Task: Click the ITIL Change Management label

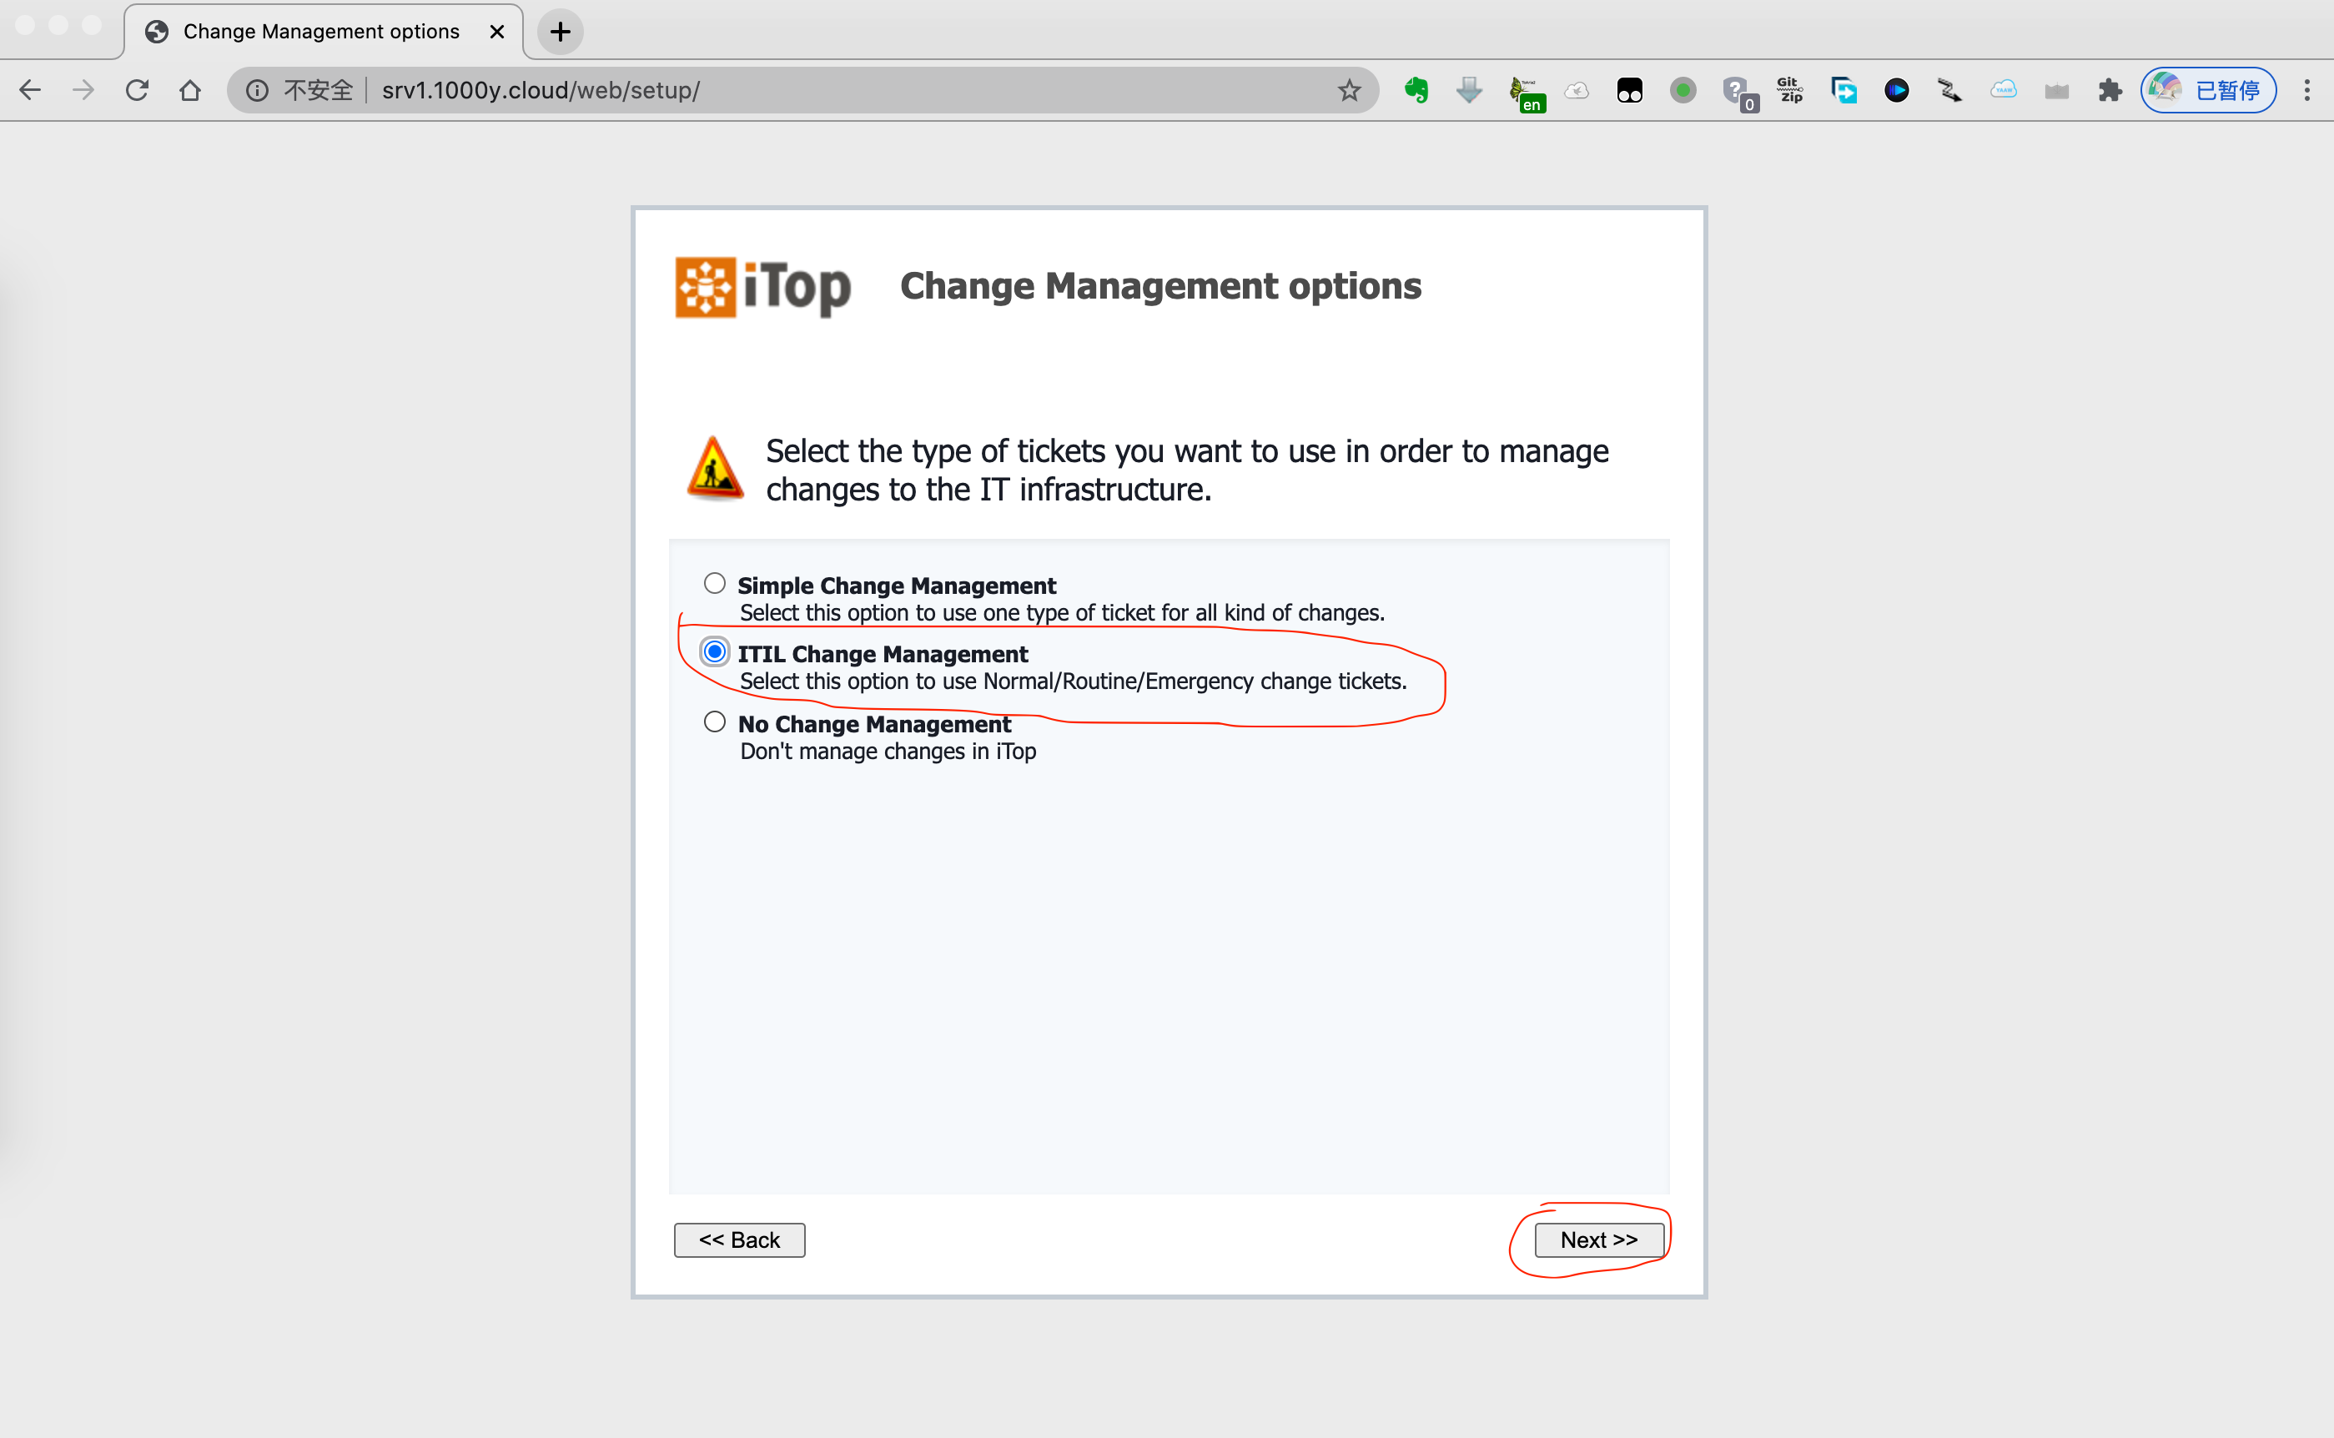Action: click(x=882, y=654)
